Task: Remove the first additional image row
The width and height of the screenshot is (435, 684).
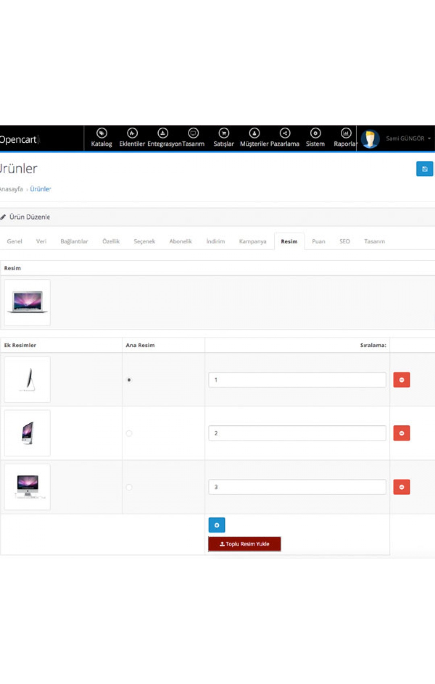Action: click(x=401, y=380)
